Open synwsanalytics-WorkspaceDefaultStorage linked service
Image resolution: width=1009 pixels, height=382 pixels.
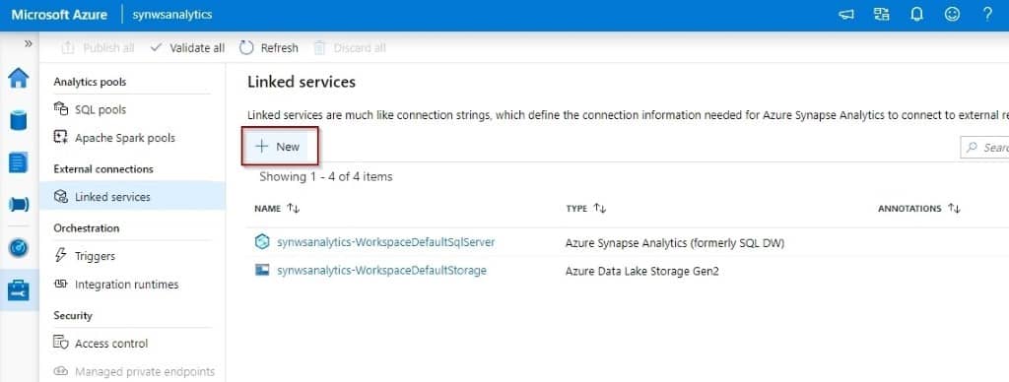click(x=381, y=270)
